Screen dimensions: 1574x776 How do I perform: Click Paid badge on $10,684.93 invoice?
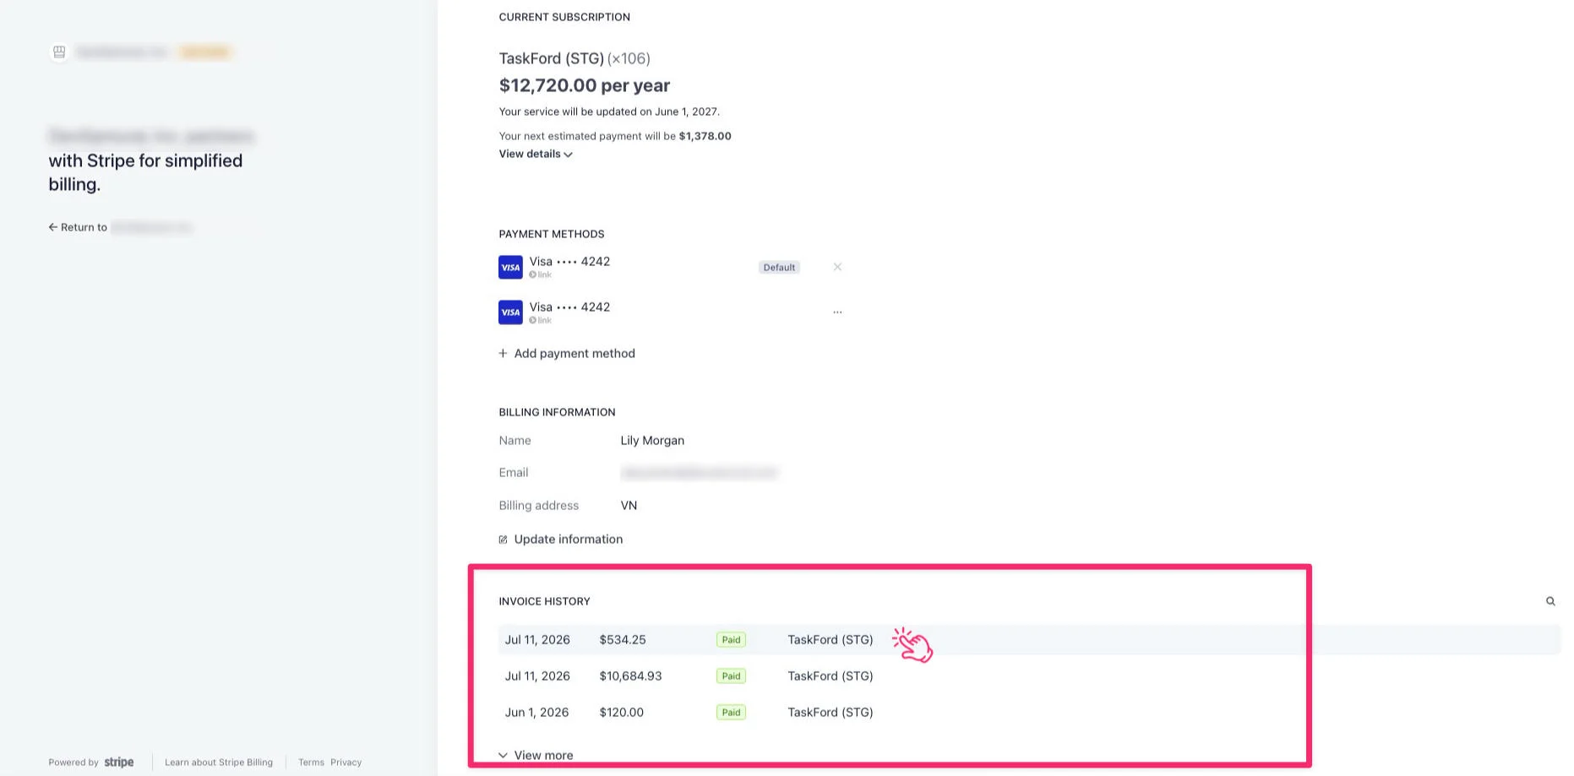731,676
